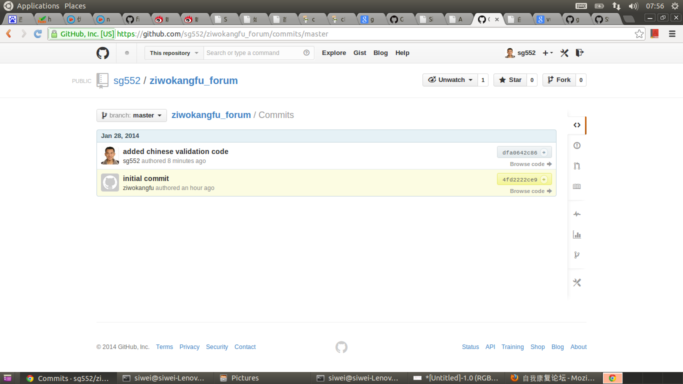This screenshot has width=683, height=384.
Task: Open the account dropdown next to sg552 avatar
Action: [547, 52]
